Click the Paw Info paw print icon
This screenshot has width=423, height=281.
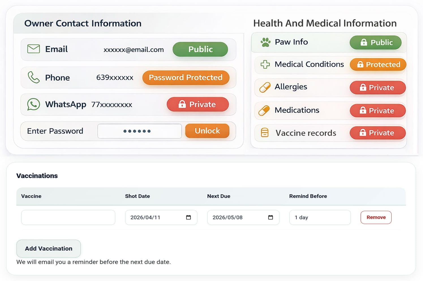265,42
